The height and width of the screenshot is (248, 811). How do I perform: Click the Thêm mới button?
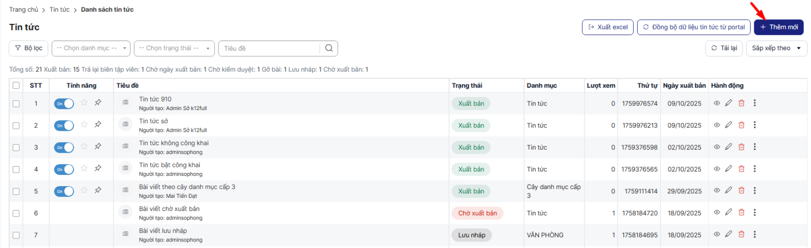tap(778, 27)
